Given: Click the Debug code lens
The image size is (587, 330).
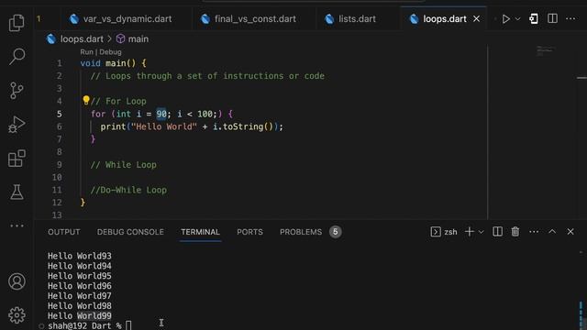Looking at the screenshot, I should [x=110, y=52].
